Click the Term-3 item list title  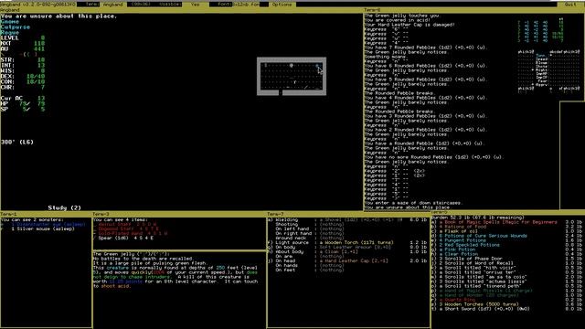(101, 214)
